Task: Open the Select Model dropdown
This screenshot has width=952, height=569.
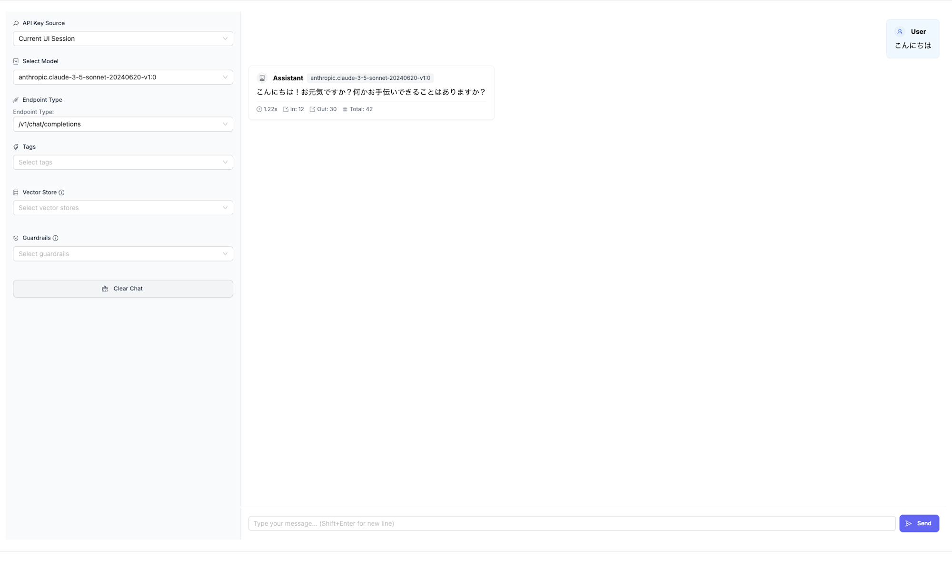Action: [x=123, y=77]
